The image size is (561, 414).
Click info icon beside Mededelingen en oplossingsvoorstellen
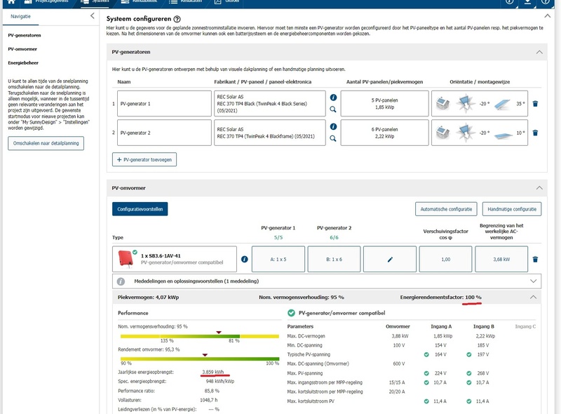(x=121, y=281)
